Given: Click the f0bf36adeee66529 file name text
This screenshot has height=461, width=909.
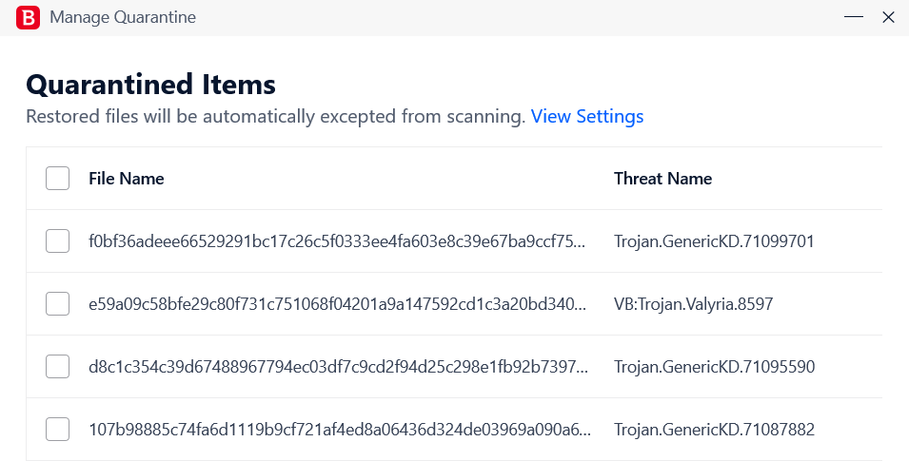Looking at the screenshot, I should coord(337,240).
